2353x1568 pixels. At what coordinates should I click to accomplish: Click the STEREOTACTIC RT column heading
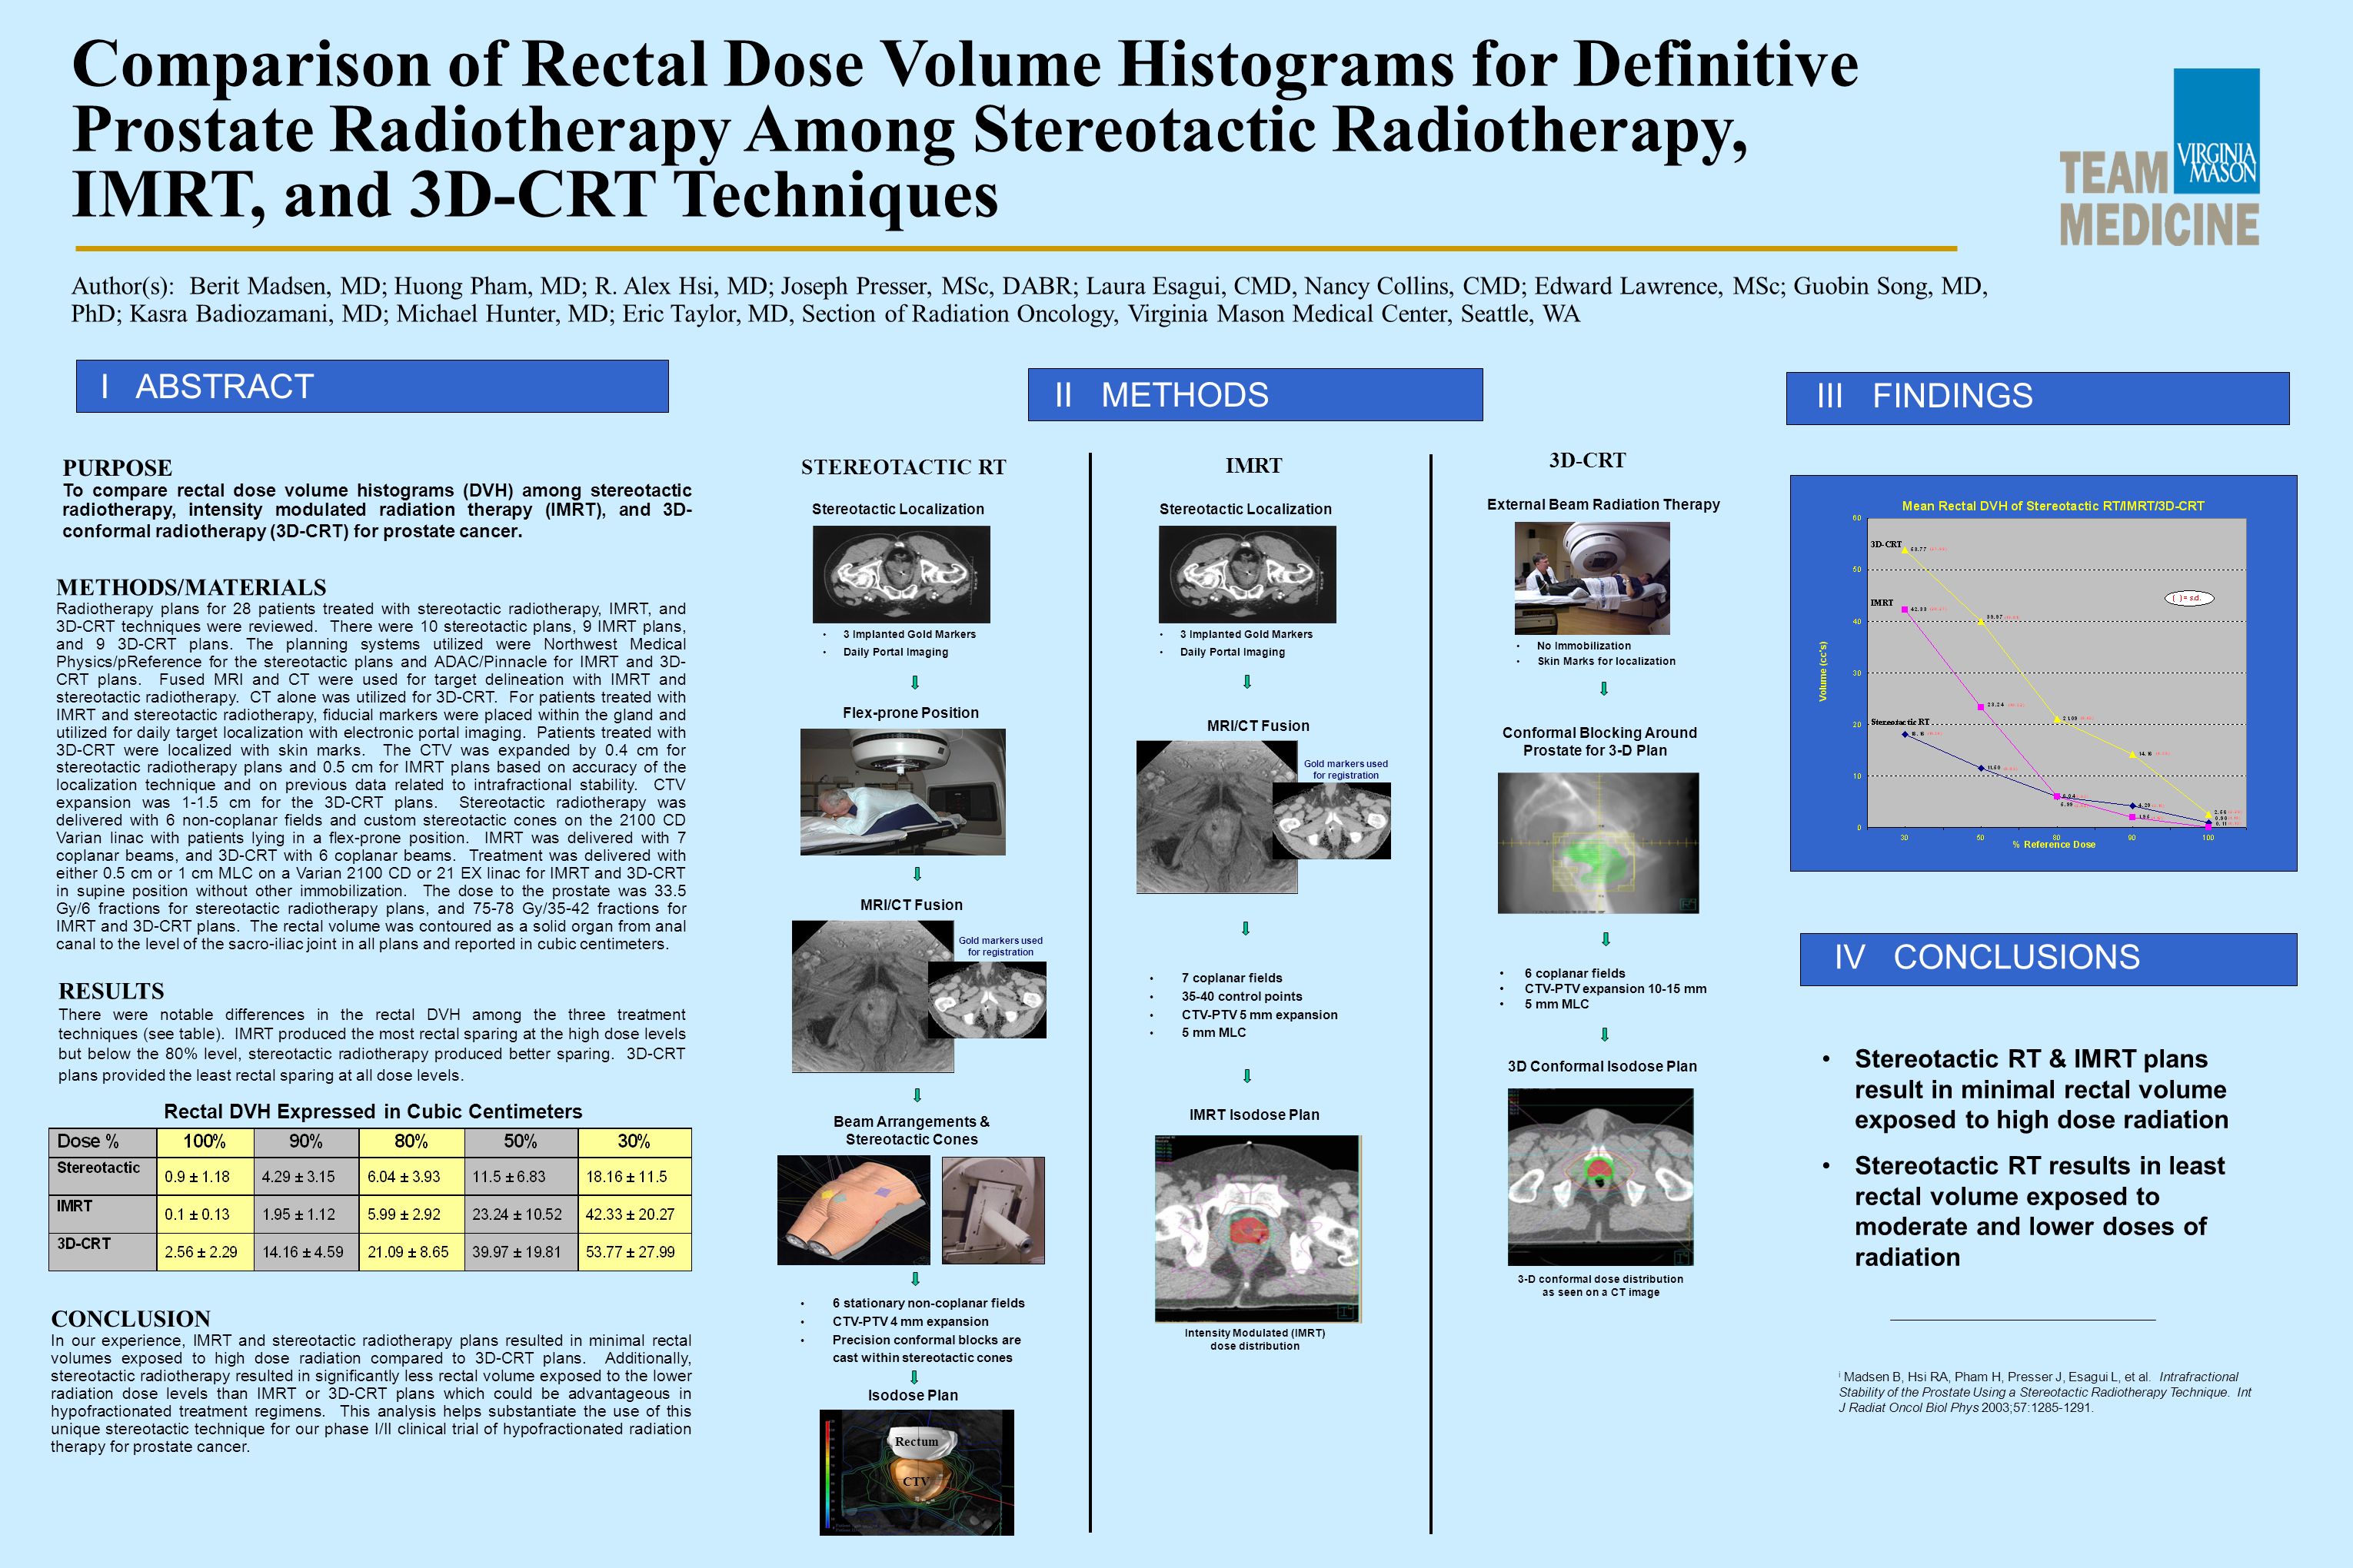(x=904, y=467)
